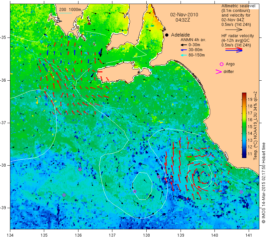This screenshot has width=266, height=239.
Task: Click the 'ANMN 4h av.' legend heading
Action: (x=193, y=40)
